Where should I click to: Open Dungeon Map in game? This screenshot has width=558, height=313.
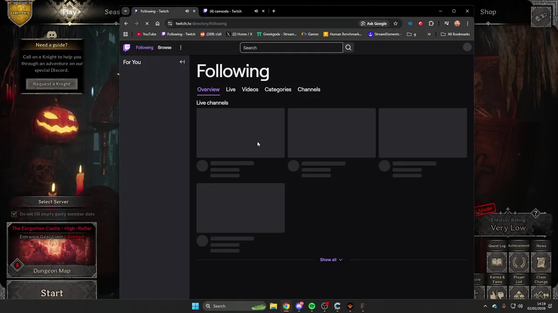click(x=52, y=270)
